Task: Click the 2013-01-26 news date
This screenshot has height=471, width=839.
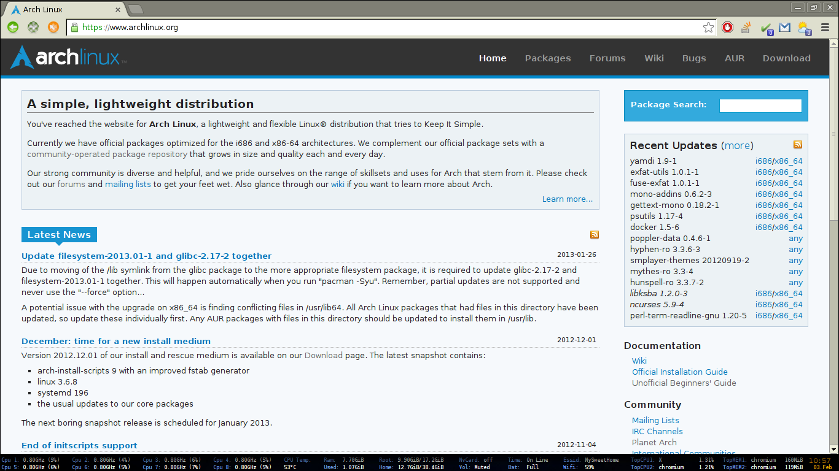Action: 577,255
